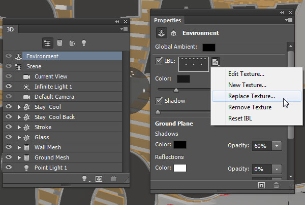Image resolution: width=305 pixels, height=205 pixels.
Task: Expand the Ground Mesh item
Action: coord(19,157)
